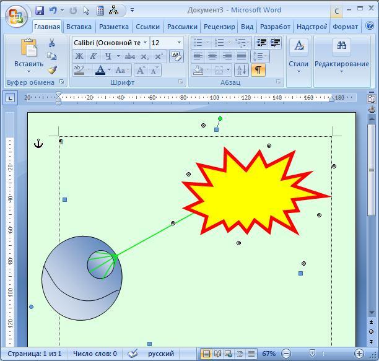
Task: Open the Ссылки ribbon tab
Action: [x=147, y=27]
